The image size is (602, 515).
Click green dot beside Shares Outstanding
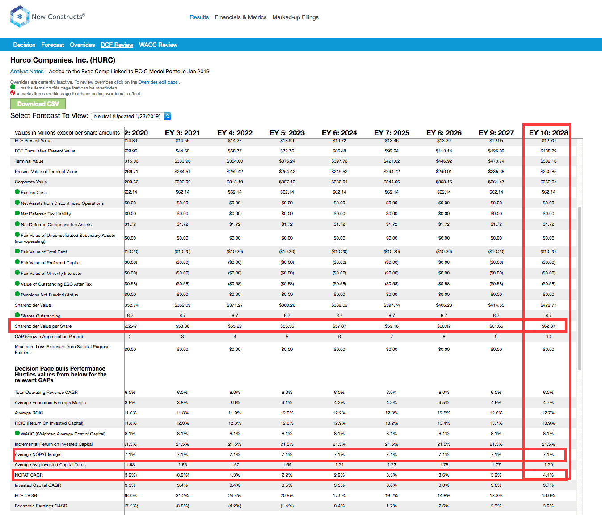click(17, 315)
